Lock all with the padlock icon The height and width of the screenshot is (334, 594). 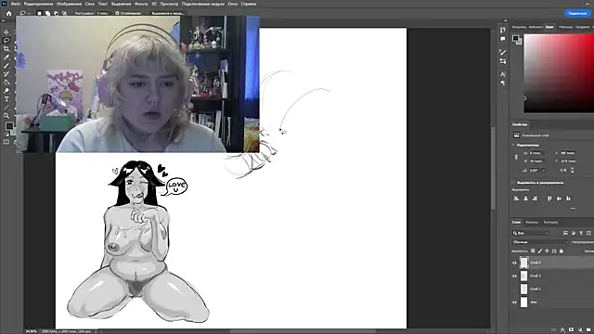pyautogui.click(x=562, y=251)
